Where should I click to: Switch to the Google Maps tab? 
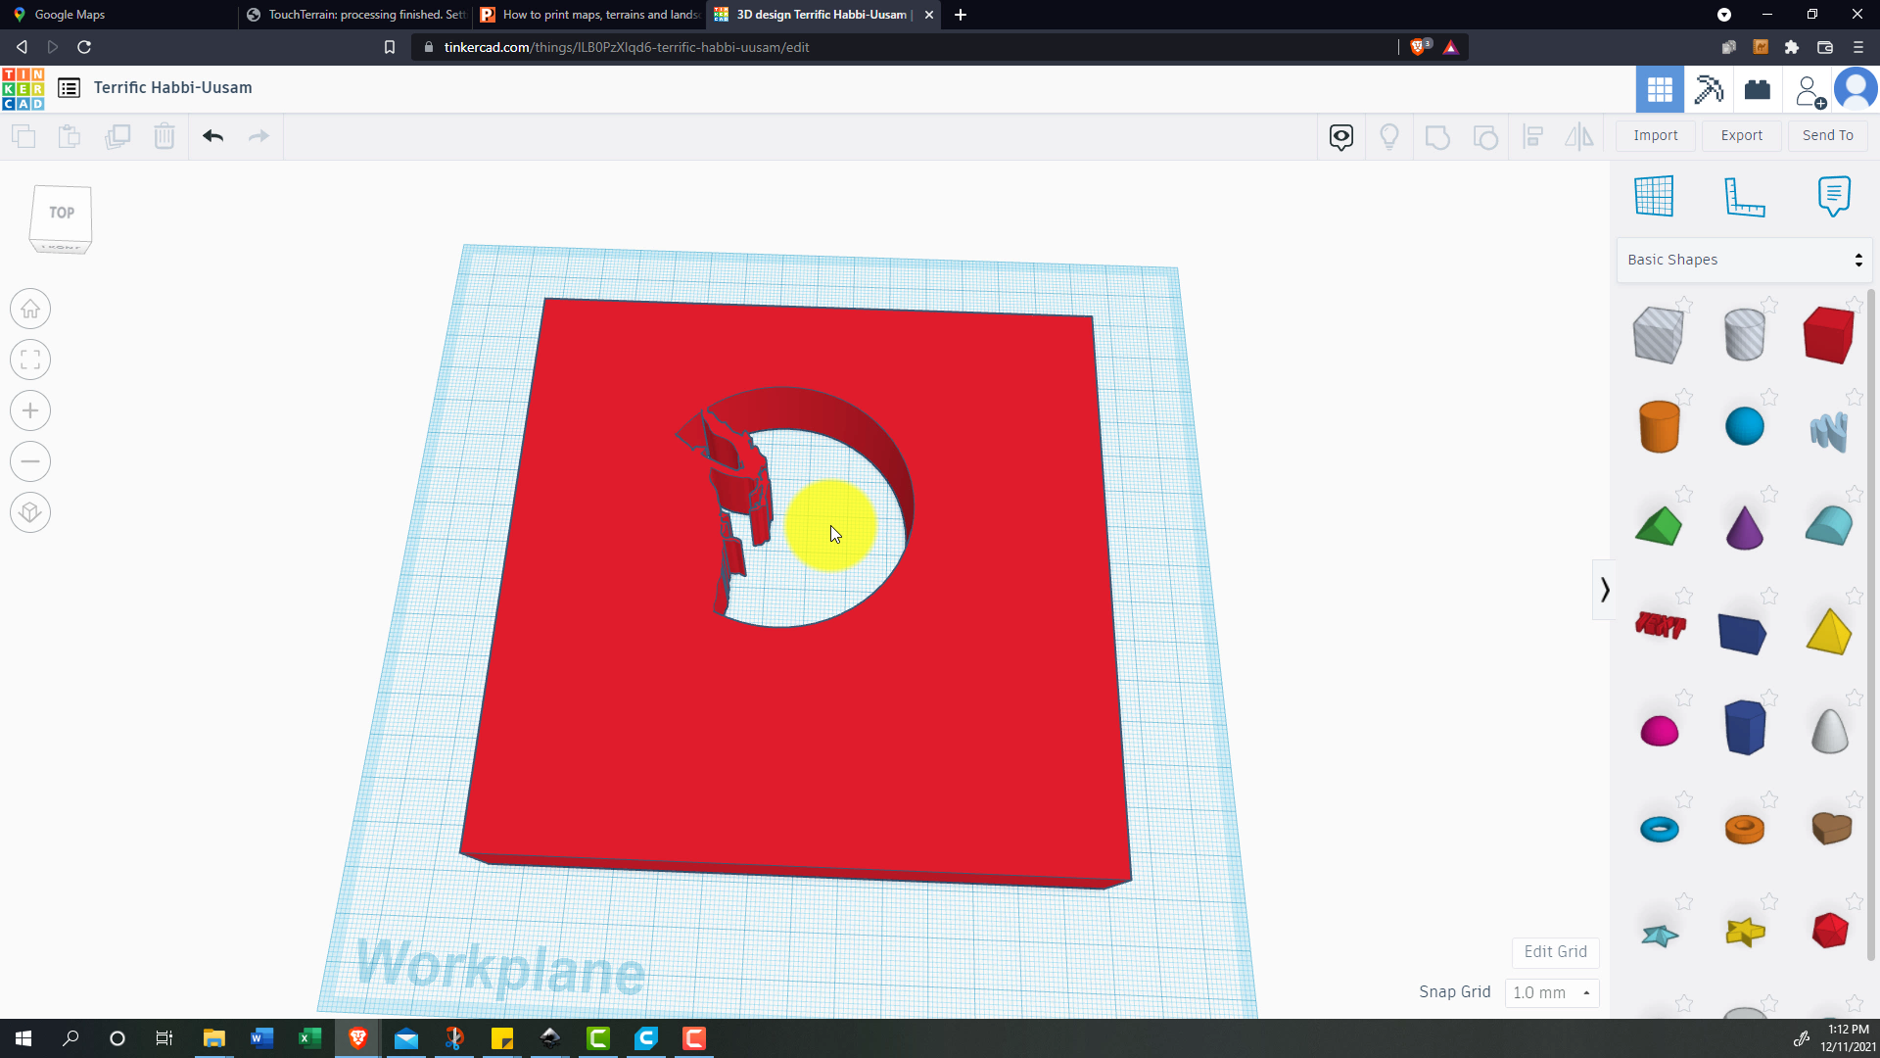coord(69,15)
